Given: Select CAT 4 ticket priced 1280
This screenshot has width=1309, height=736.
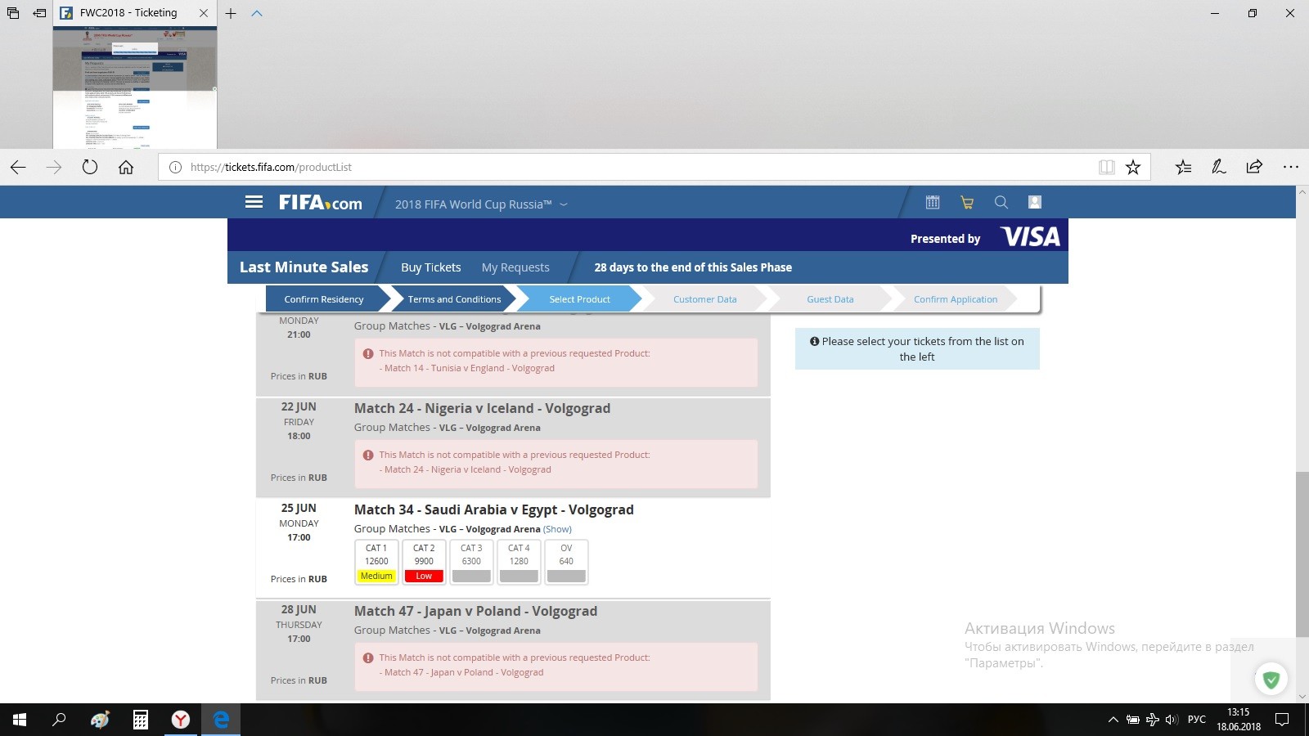Looking at the screenshot, I should tap(519, 562).
